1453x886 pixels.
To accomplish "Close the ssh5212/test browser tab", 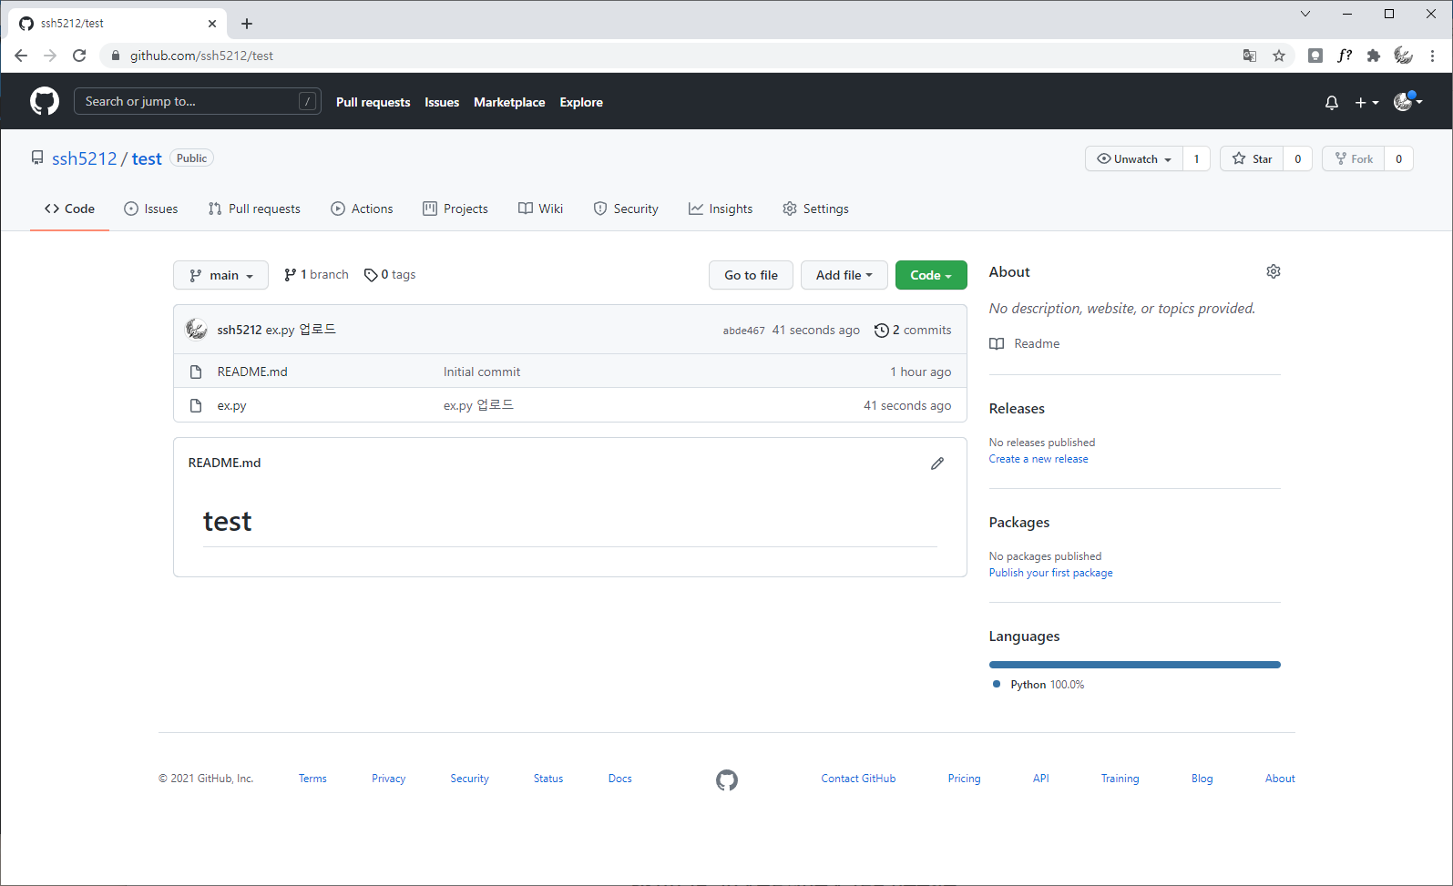I will (212, 24).
